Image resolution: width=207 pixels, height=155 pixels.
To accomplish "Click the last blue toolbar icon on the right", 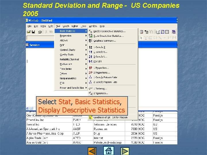I will coord(174,32).
